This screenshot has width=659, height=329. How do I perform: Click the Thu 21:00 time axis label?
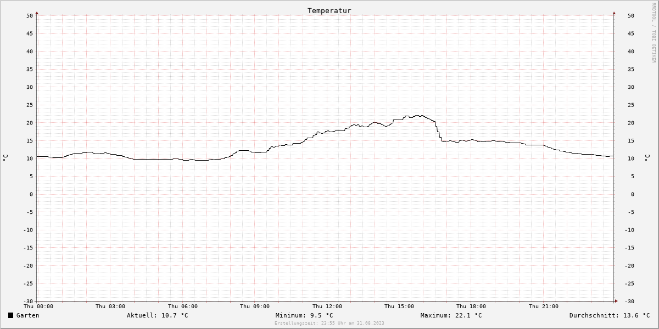(544, 307)
